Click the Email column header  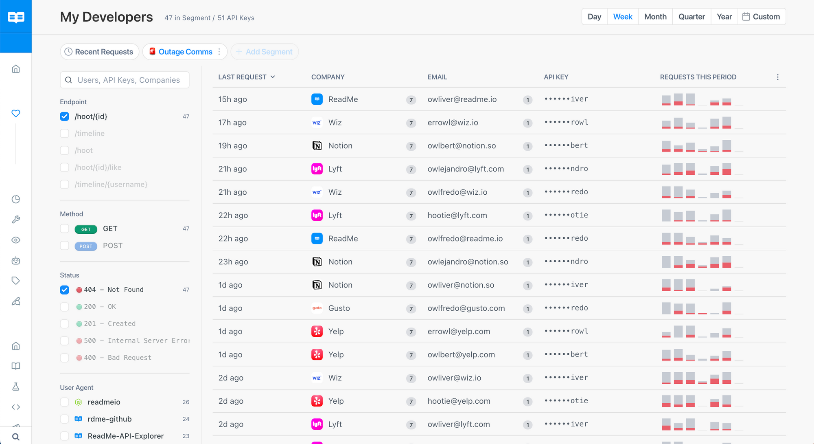point(437,77)
